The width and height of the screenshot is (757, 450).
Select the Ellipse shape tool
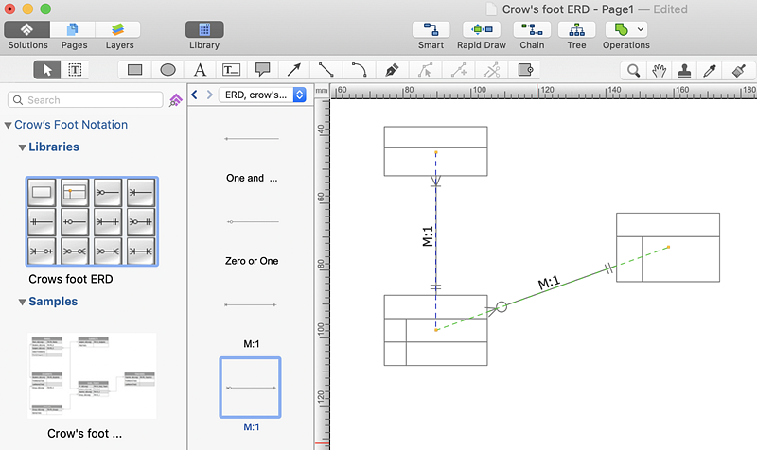tap(167, 69)
